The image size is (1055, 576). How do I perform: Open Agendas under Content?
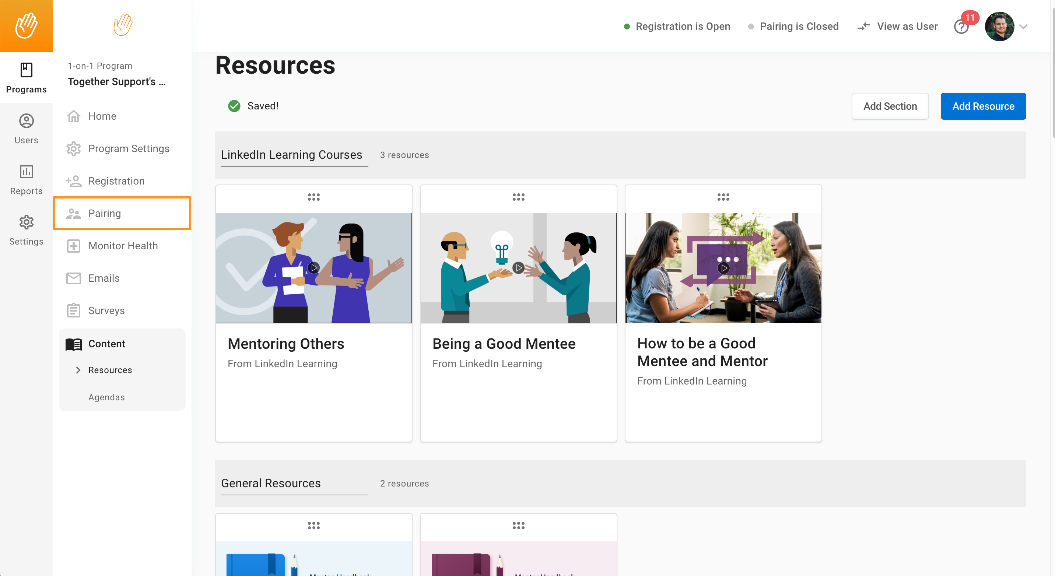pos(106,397)
